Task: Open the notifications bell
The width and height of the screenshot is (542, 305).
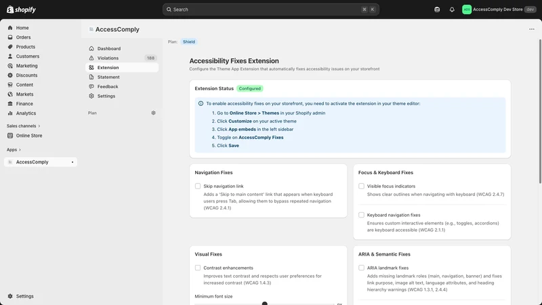Action: click(x=452, y=9)
